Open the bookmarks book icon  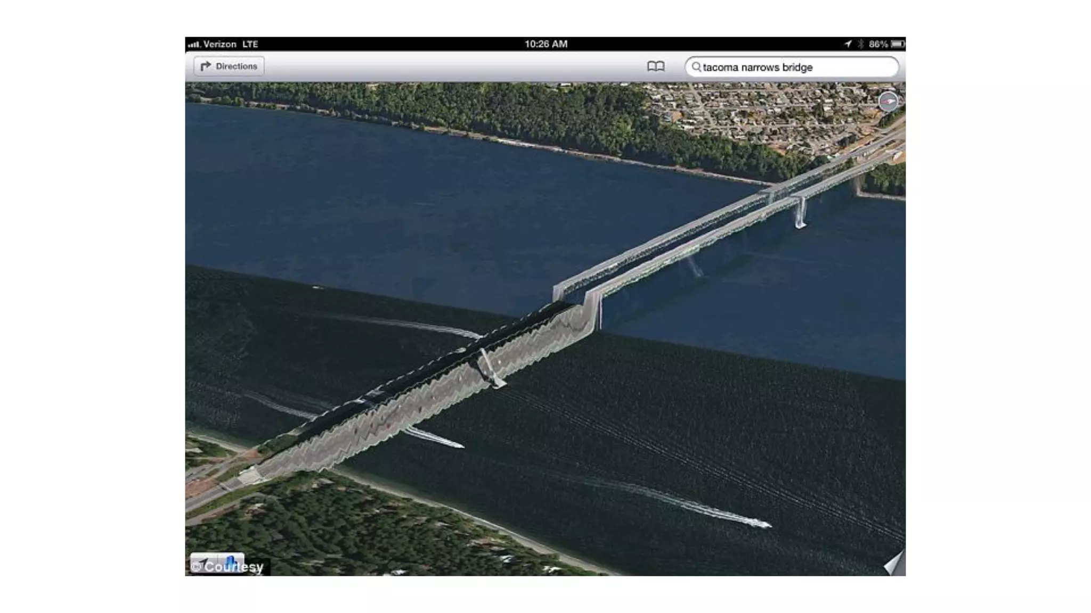coord(656,67)
